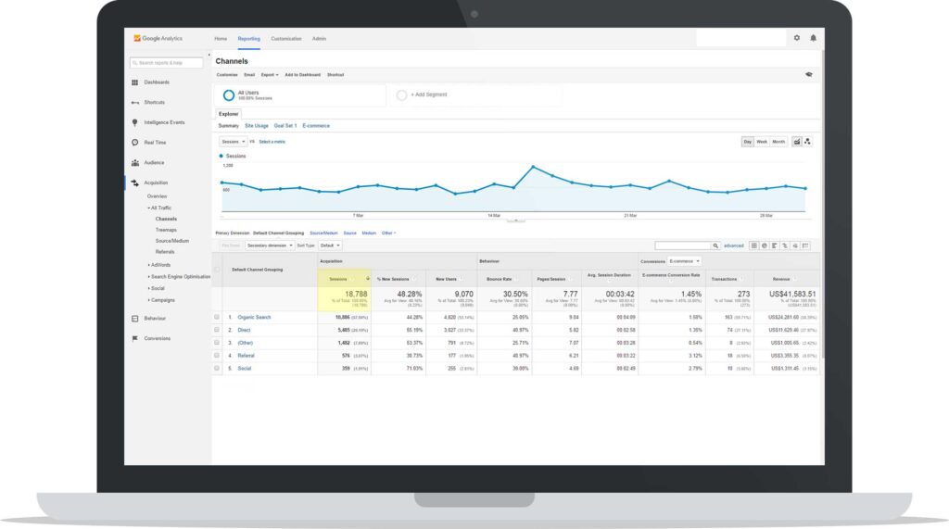Screen dimensions: 949x529
Task: Click the table search input box
Action: pyautogui.click(x=683, y=246)
